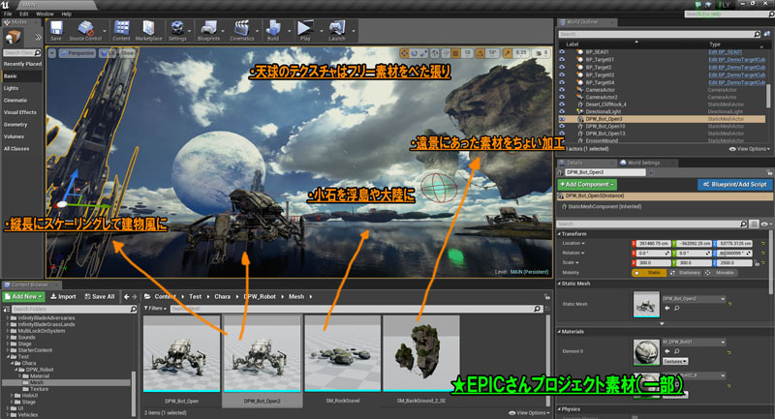Click the Details lock icon

[769, 172]
